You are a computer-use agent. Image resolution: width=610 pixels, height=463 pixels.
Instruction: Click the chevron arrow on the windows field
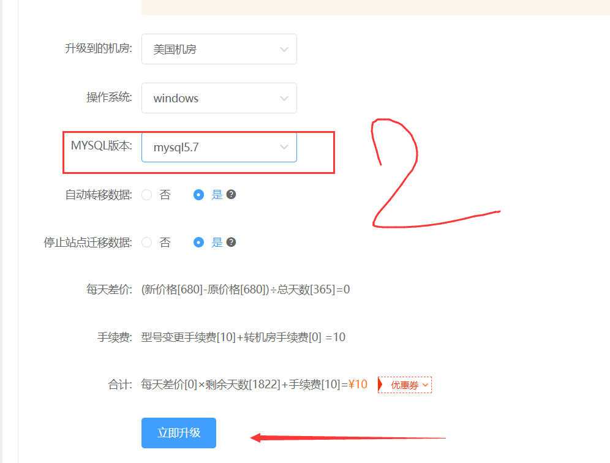point(284,98)
